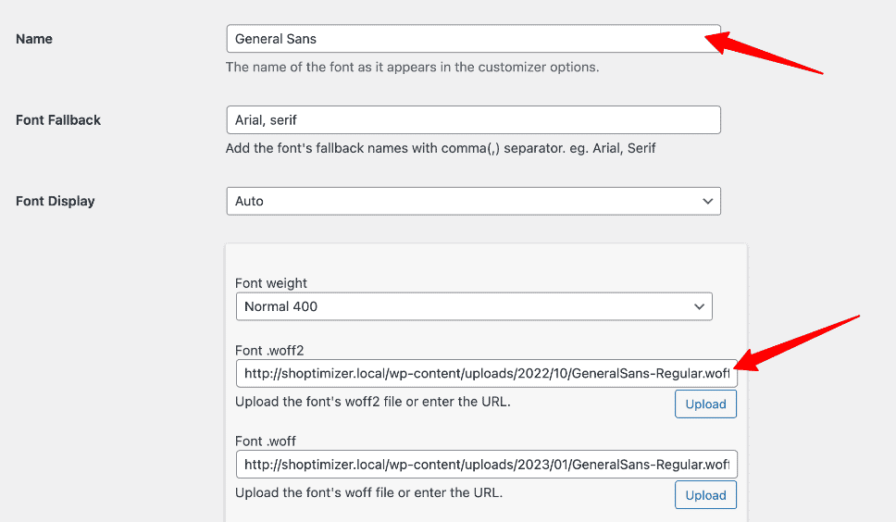Click the chevron arrow of Font weight dropdown

699,306
